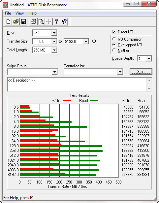The height and width of the screenshot is (203, 159).
Task: Click the red Write legend swatch
Action: tap(67, 101)
